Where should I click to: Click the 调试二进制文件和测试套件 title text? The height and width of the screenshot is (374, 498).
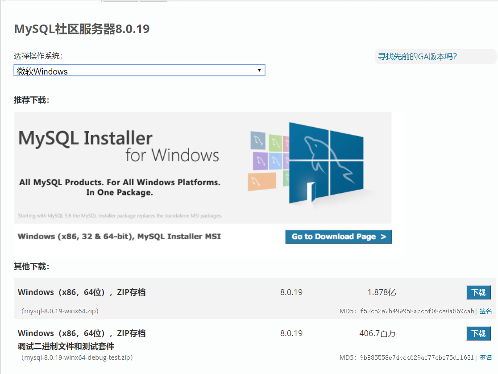point(66,346)
